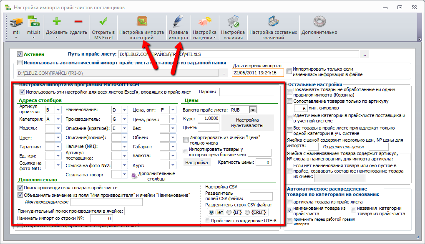Toggle use settings for all Excel sheets
The height and width of the screenshot is (244, 425).
[x=22, y=92]
